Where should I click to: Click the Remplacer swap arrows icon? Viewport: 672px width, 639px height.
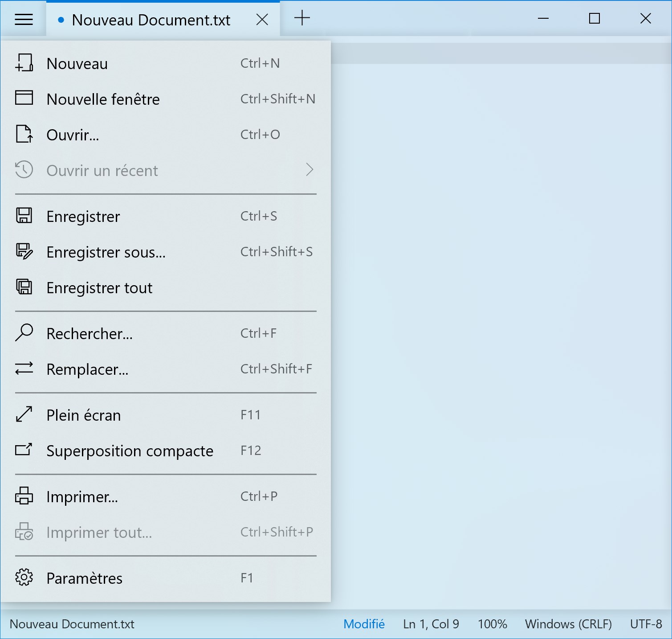click(24, 369)
